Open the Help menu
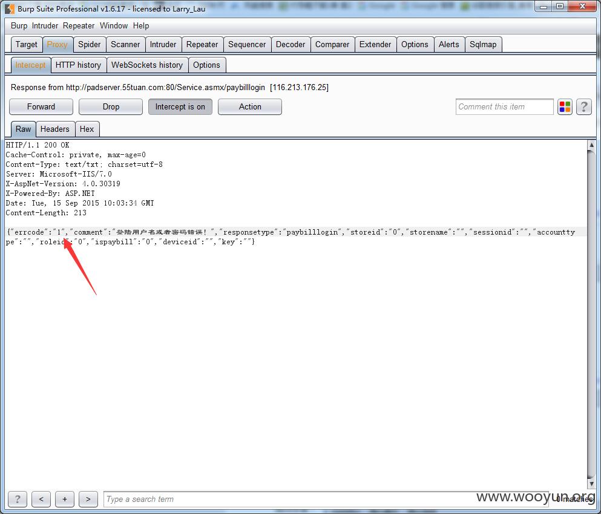The image size is (601, 514). coord(141,25)
